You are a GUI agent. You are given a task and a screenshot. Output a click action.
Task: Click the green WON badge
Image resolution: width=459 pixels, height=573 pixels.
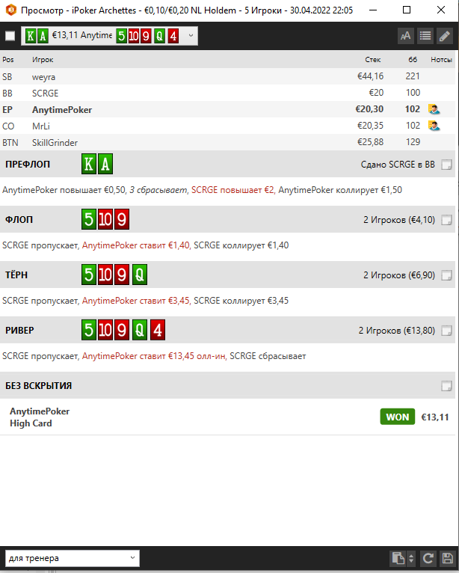coord(398,417)
